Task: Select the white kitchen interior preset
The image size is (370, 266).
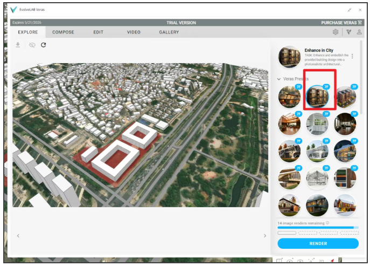Action: point(317,124)
